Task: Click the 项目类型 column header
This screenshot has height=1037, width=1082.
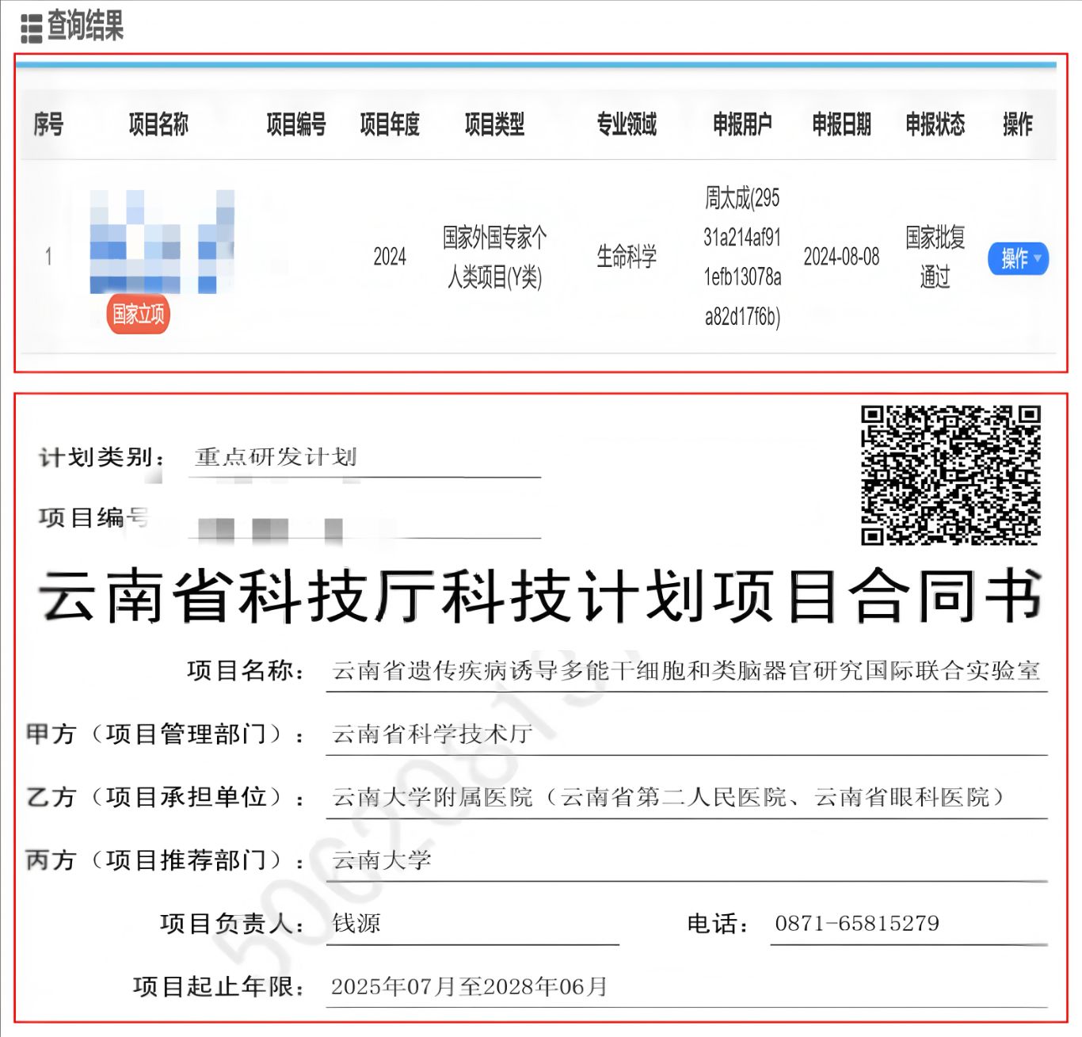Action: click(x=494, y=124)
